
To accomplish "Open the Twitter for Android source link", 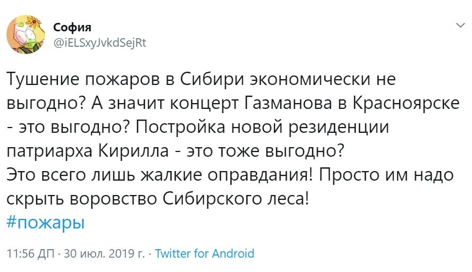I will point(204,253).
